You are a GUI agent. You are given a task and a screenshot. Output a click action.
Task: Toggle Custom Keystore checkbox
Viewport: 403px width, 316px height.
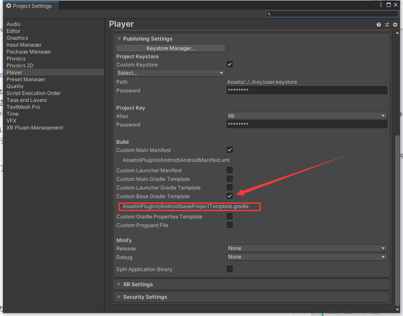click(230, 64)
